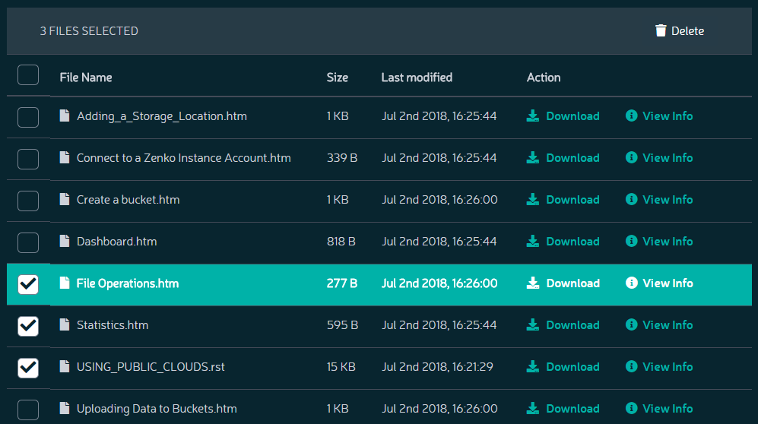Screen dimensions: 758x424
Task: Click download icon for Create a bucket.htm
Action: (x=533, y=199)
